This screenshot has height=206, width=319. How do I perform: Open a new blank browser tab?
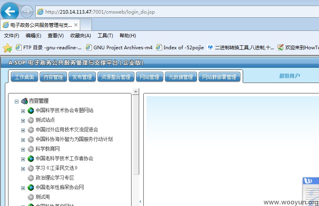click(x=86, y=25)
